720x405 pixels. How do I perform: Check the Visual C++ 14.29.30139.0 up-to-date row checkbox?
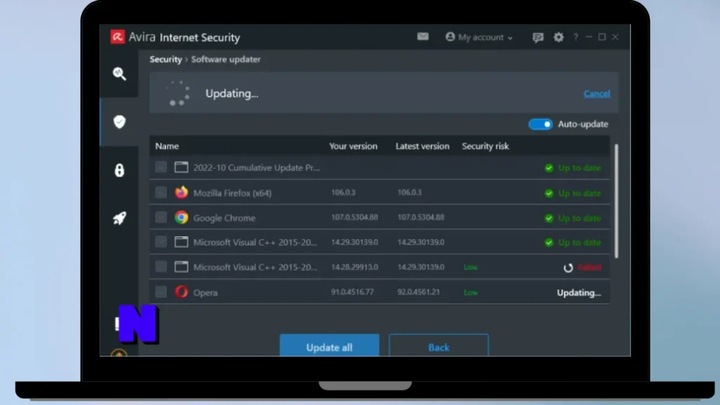[161, 242]
